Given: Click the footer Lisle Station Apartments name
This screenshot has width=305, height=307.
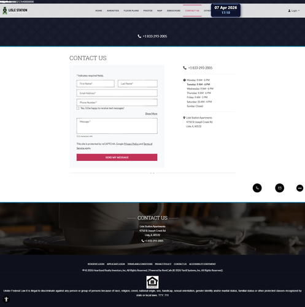Looking at the screenshot, I should tap(152, 227).
